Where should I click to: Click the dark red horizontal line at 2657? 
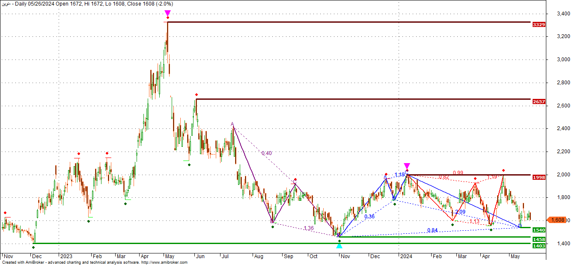click(x=363, y=99)
